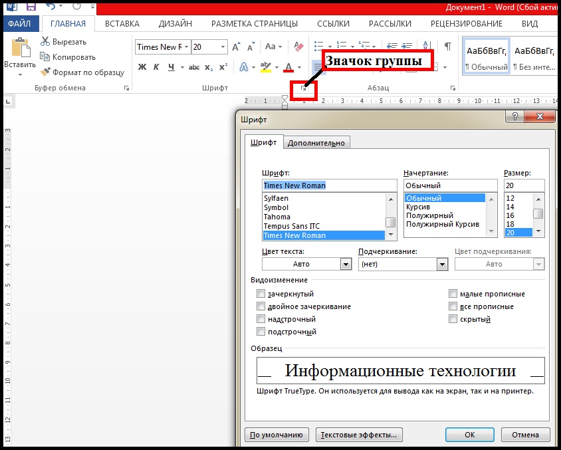
Task: Open the ribbon font size dropdown arrow
Action: 223,47
